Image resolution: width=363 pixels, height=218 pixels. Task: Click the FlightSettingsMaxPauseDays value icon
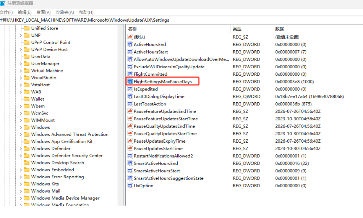click(x=130, y=81)
